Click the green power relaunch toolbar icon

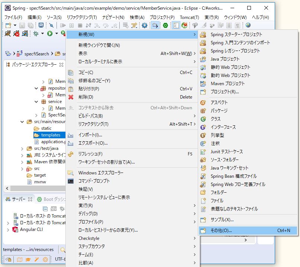(165, 25)
